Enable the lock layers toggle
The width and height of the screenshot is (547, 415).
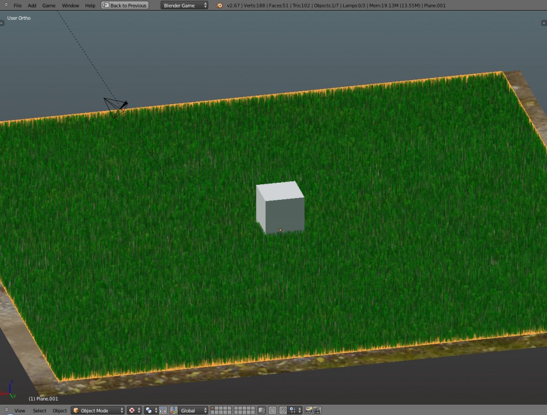pos(262,410)
